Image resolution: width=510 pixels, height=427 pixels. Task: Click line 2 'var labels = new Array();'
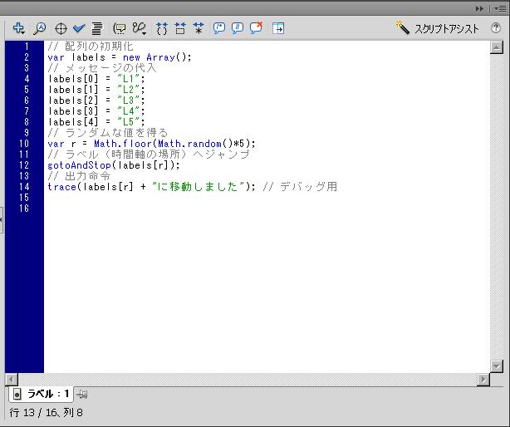120,57
